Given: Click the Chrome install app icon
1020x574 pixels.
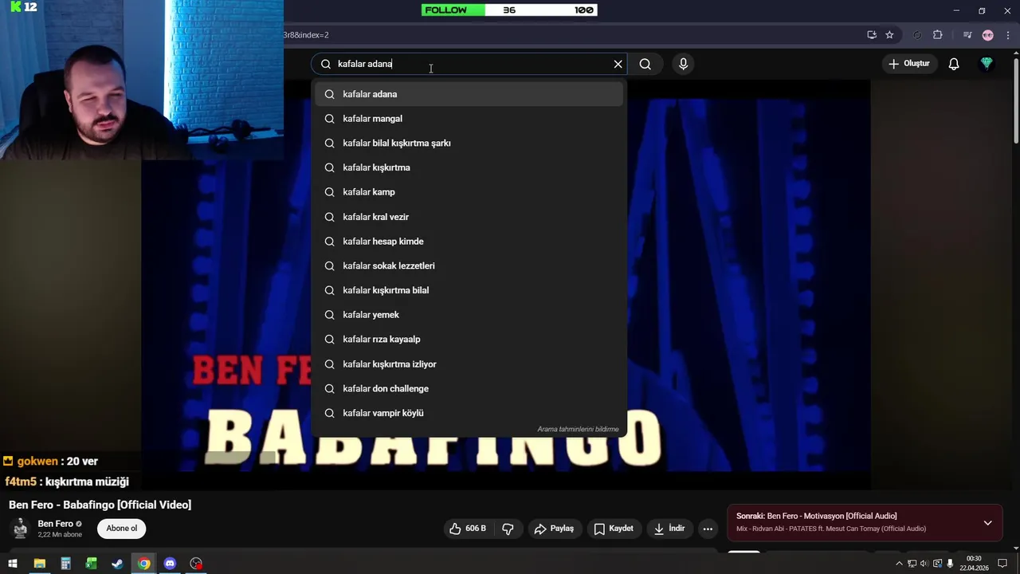Looking at the screenshot, I should coord(872,35).
